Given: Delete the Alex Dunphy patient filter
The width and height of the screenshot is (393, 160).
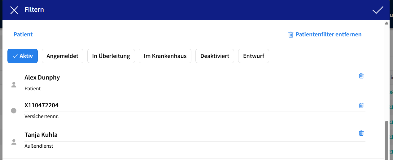Looking at the screenshot, I should (x=361, y=76).
